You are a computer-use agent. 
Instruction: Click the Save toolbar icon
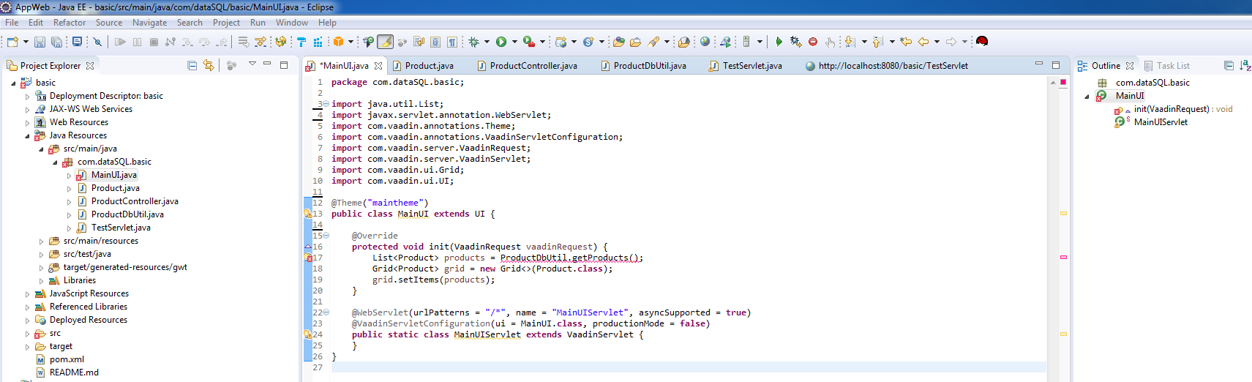tap(40, 42)
